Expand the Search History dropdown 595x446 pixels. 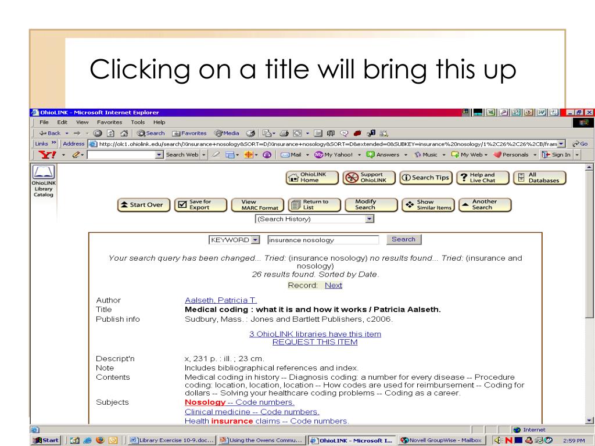pos(370,219)
